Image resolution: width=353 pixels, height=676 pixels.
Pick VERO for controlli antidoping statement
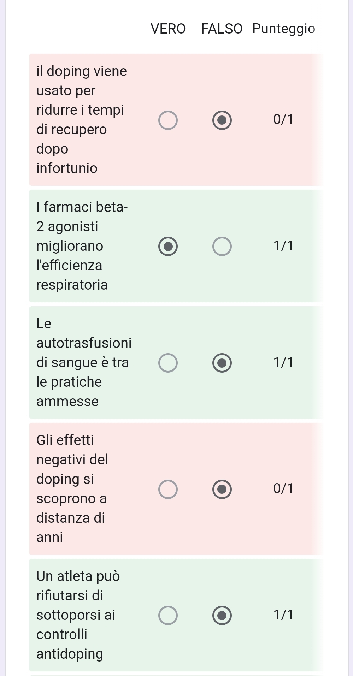pyautogui.click(x=168, y=616)
